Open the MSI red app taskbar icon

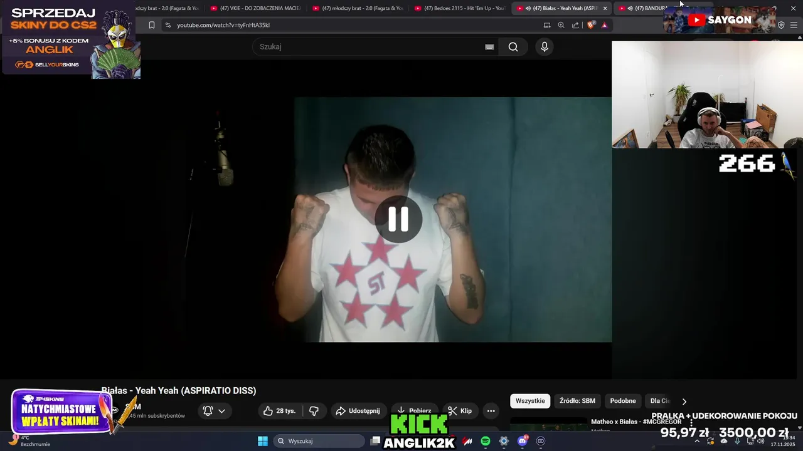click(x=467, y=441)
